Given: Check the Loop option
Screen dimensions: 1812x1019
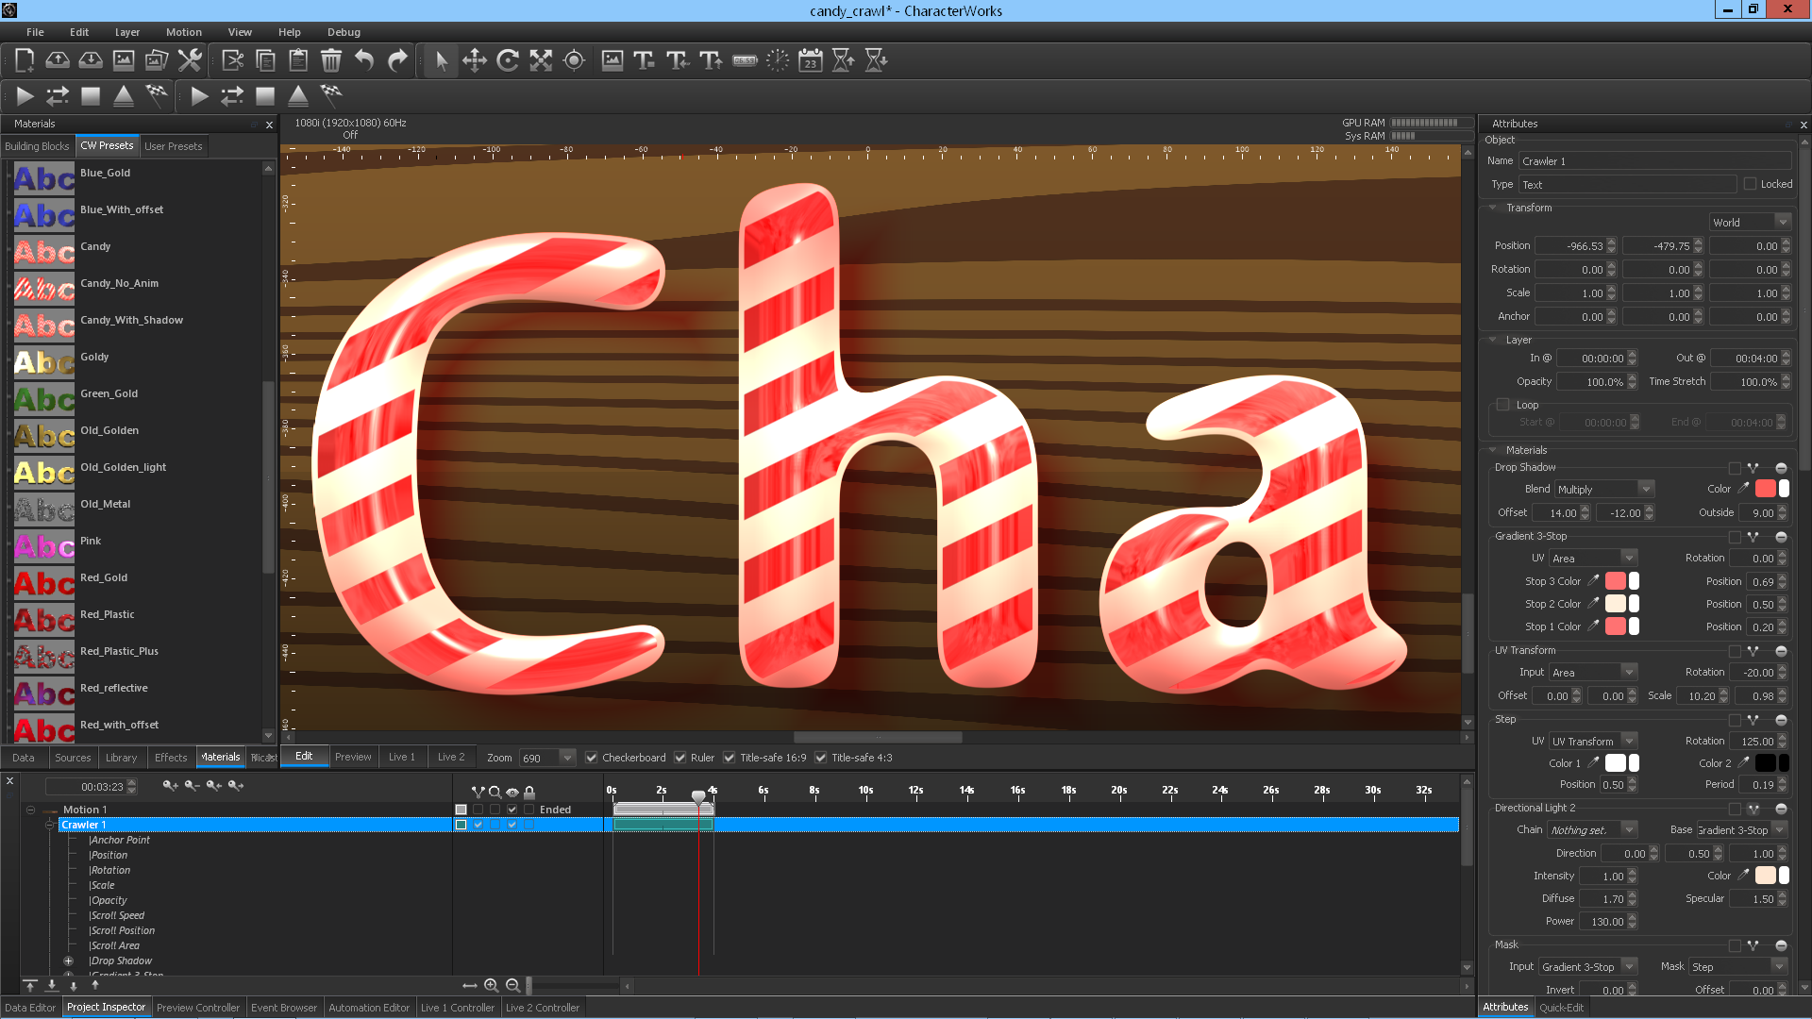Looking at the screenshot, I should coord(1503,405).
